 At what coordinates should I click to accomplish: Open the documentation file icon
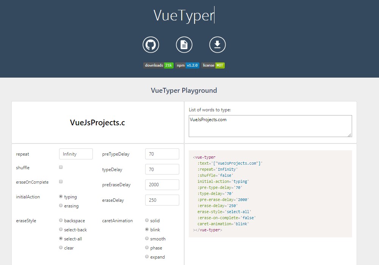tap(184, 45)
